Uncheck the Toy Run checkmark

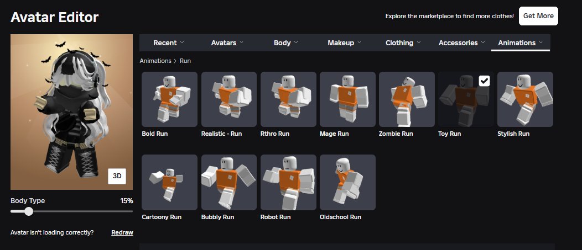484,81
